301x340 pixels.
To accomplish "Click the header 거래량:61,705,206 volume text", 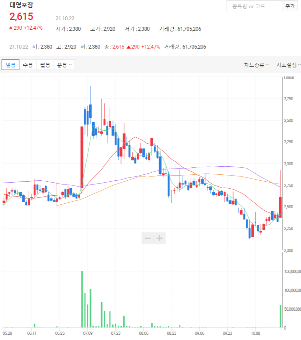I will [x=180, y=29].
